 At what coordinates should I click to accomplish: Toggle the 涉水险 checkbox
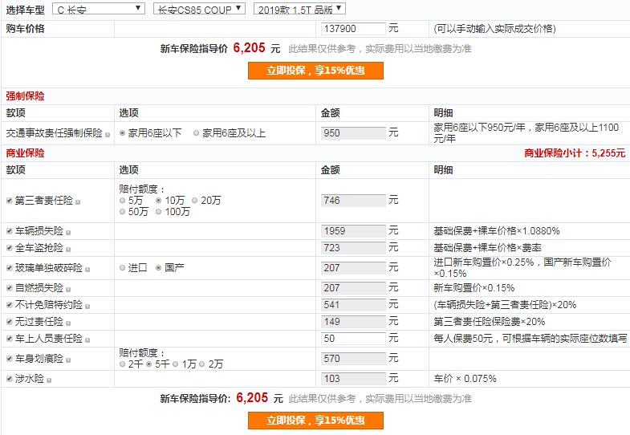tap(10, 378)
